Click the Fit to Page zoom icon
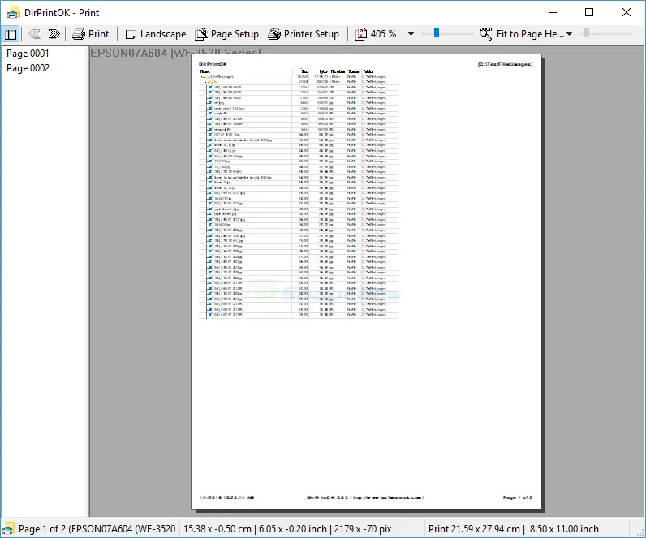Screen dimensions: 646x538 click(x=487, y=34)
